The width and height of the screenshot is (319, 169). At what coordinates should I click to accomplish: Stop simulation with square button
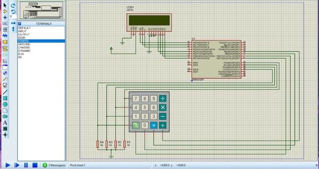click(x=35, y=165)
